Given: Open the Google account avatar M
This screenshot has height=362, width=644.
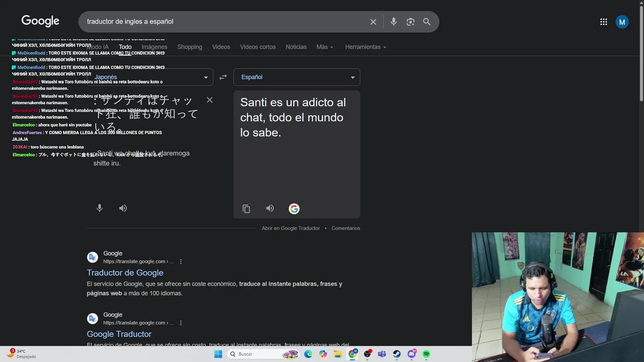Looking at the screenshot, I should [x=622, y=22].
